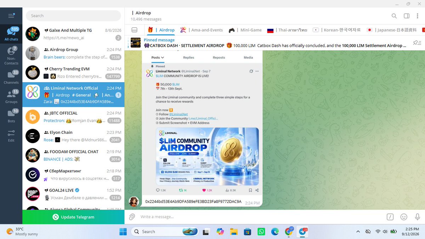
Task: Click the @LiminalNet link in screenshot
Action: (x=178, y=114)
